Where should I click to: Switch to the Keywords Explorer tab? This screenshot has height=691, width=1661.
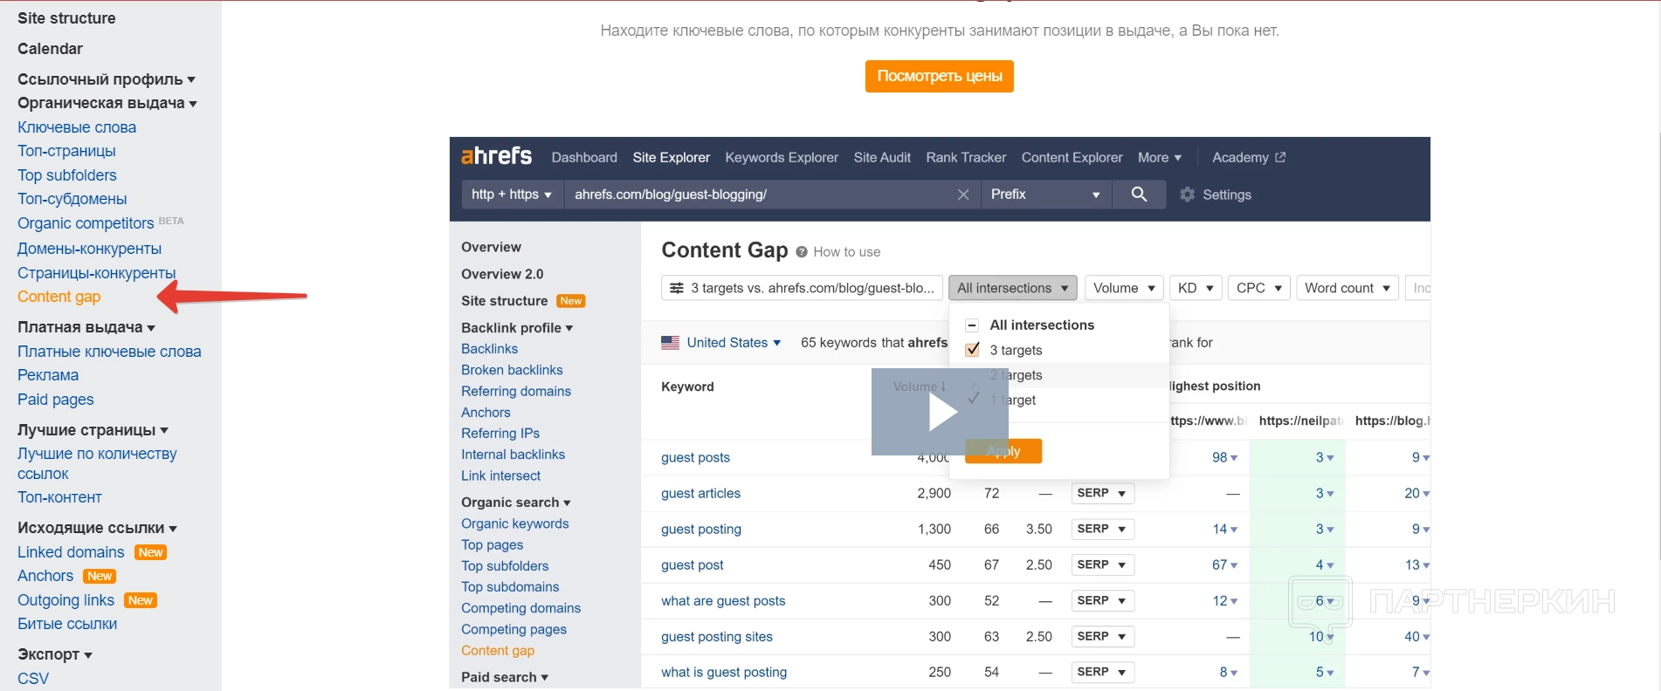click(x=782, y=158)
